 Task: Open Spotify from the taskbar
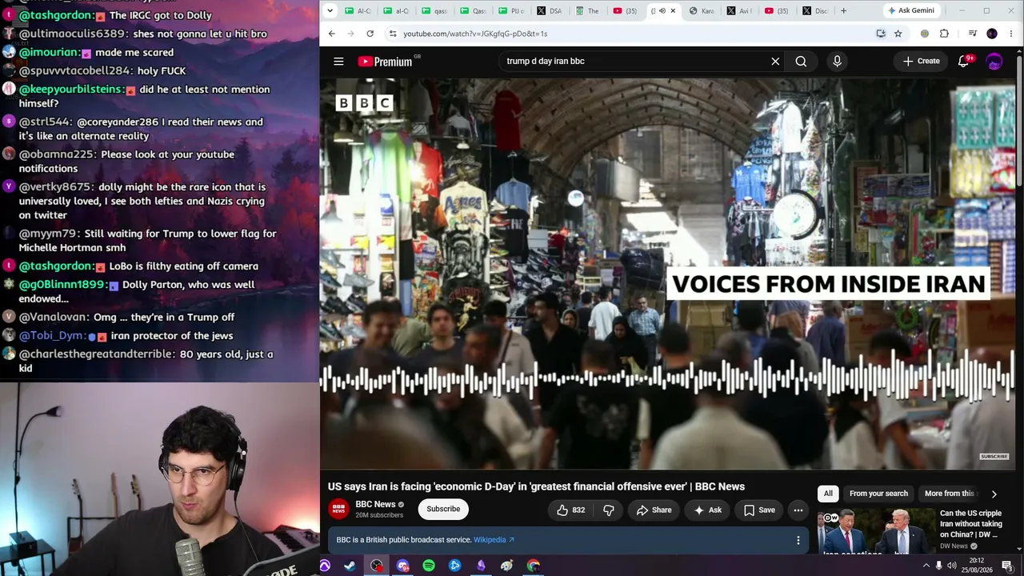[x=429, y=566]
